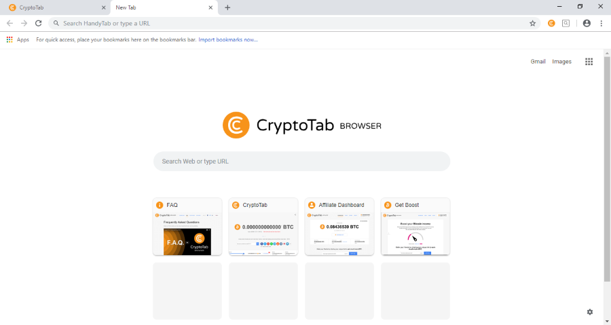Click the reload page icon

(38, 23)
